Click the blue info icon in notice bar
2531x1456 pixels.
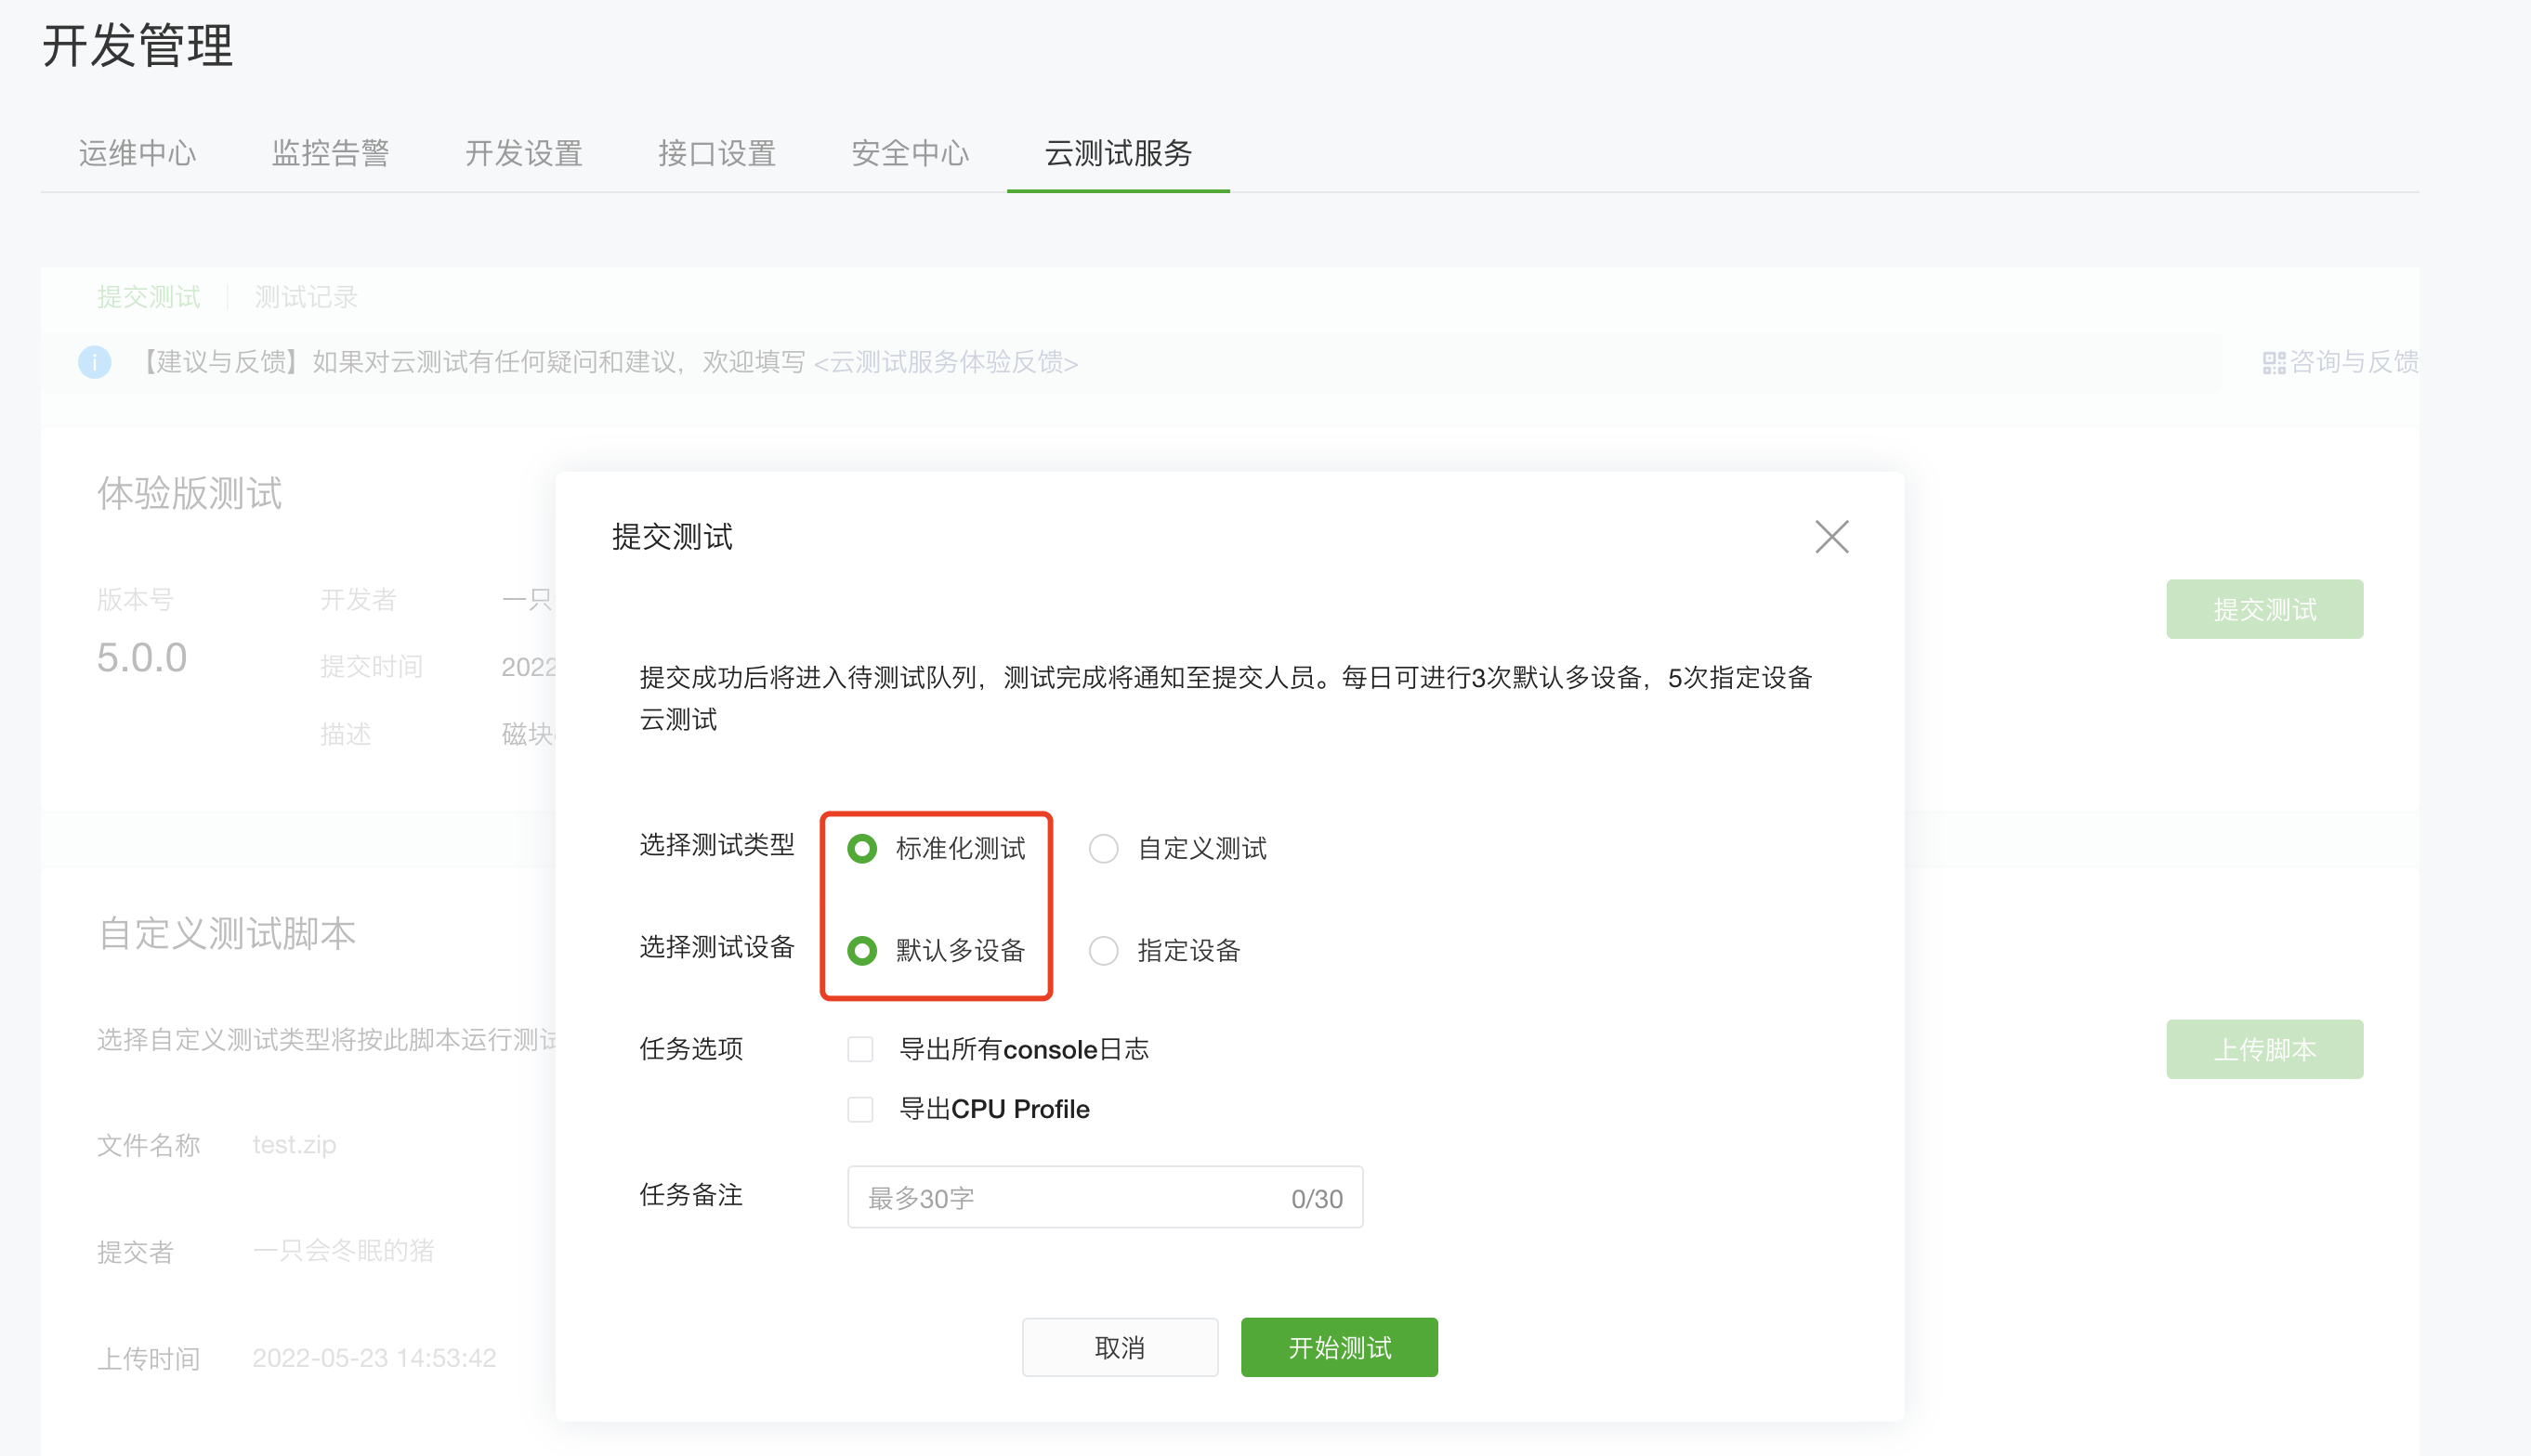pos(95,362)
